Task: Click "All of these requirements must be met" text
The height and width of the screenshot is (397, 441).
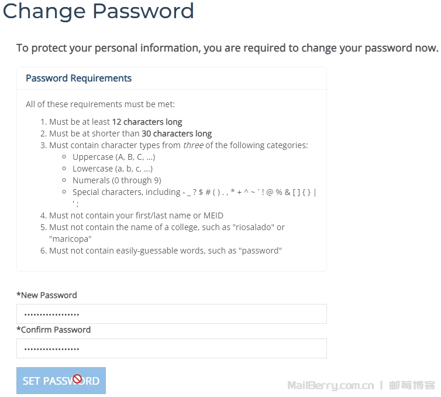Action: tap(100, 104)
